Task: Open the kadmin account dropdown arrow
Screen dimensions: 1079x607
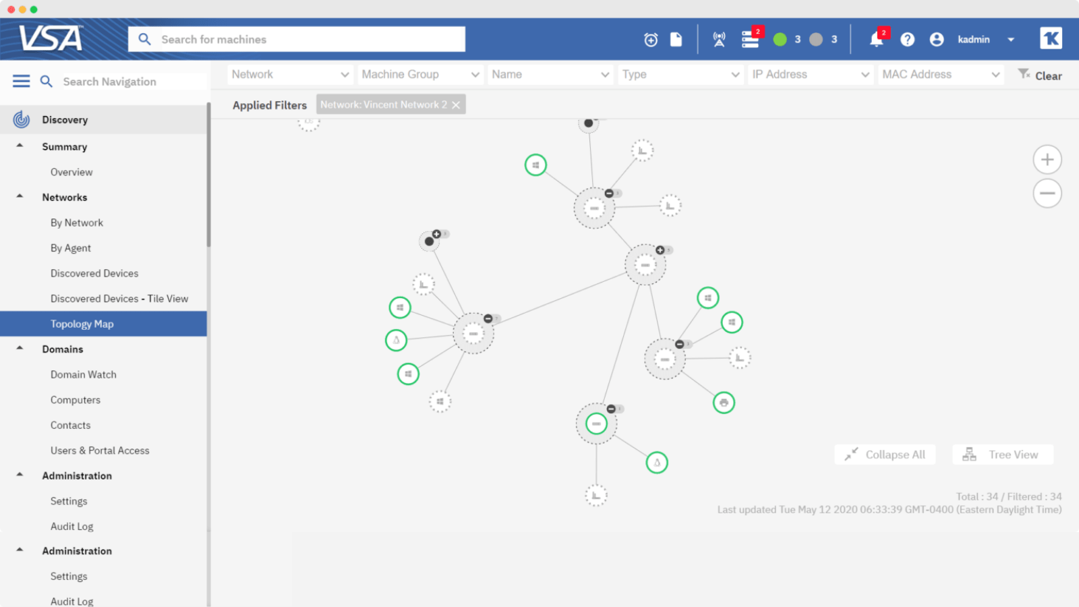Action: click(1011, 40)
